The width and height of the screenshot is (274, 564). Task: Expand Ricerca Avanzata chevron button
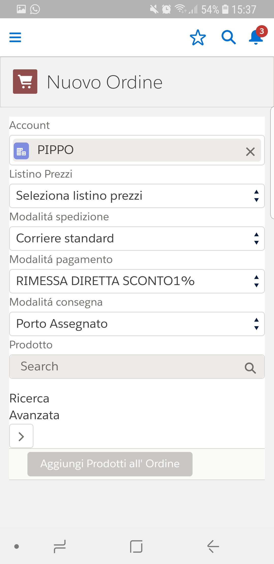(21, 436)
